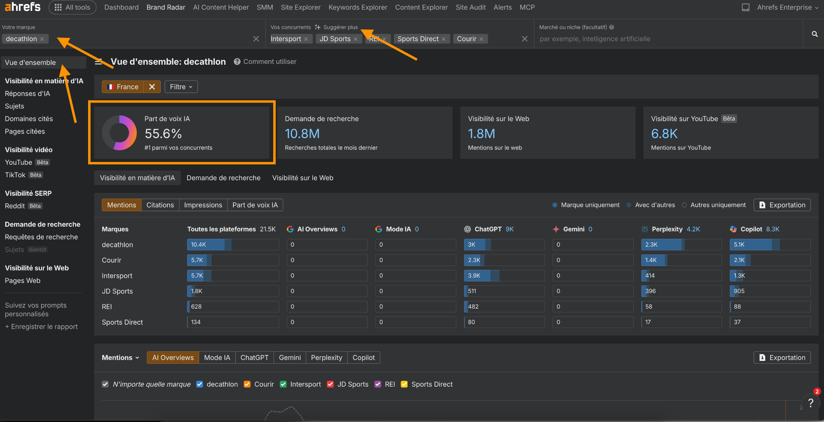The width and height of the screenshot is (824, 422).
Task: Click the Suggérer plus sparkle icon
Action: click(x=317, y=27)
